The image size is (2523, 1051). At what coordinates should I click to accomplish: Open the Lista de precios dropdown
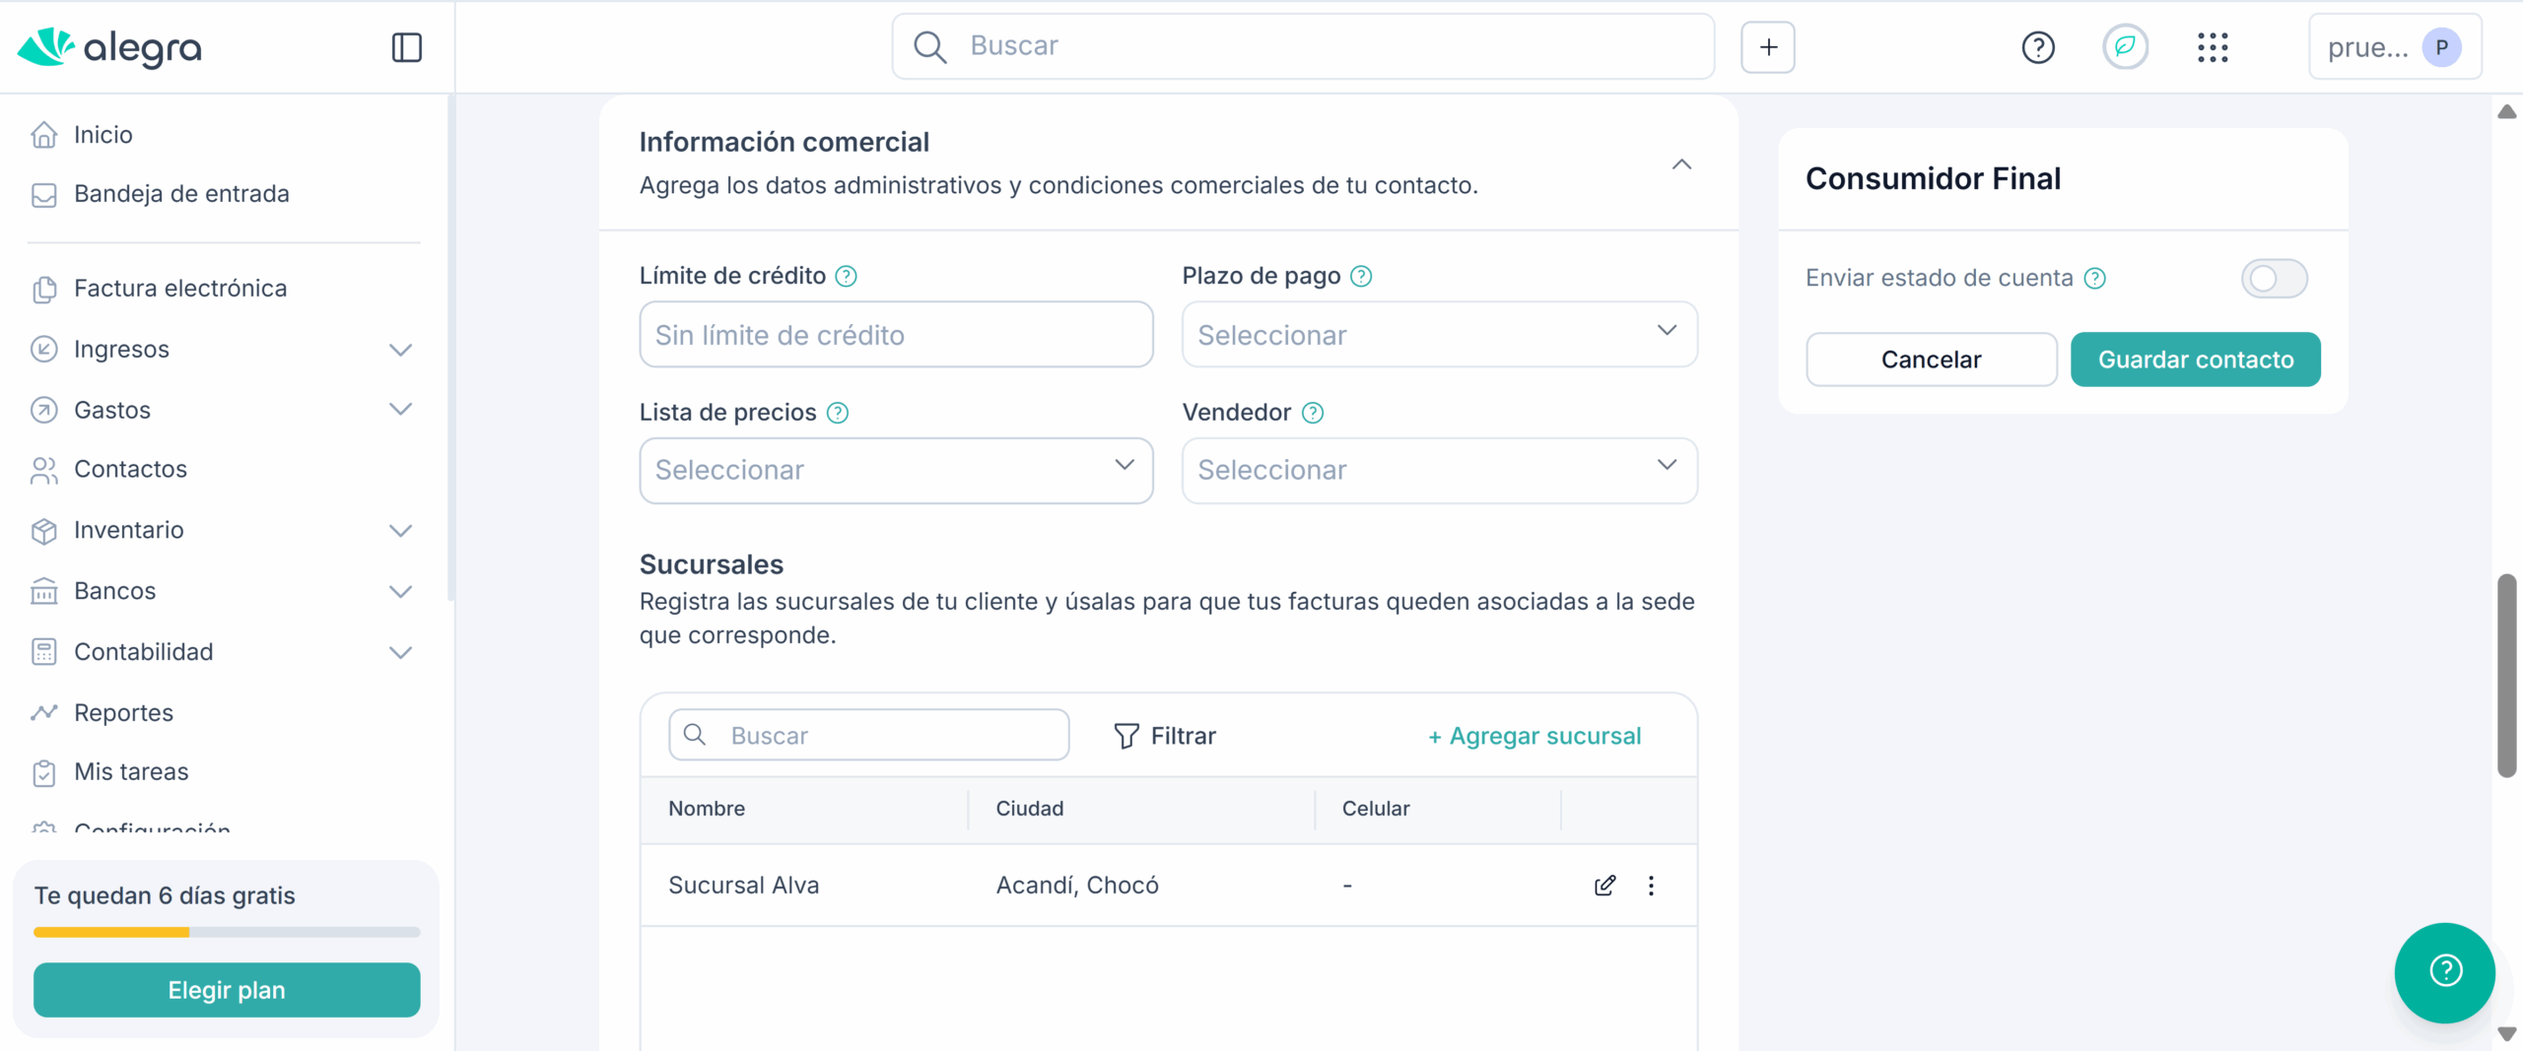[895, 471]
